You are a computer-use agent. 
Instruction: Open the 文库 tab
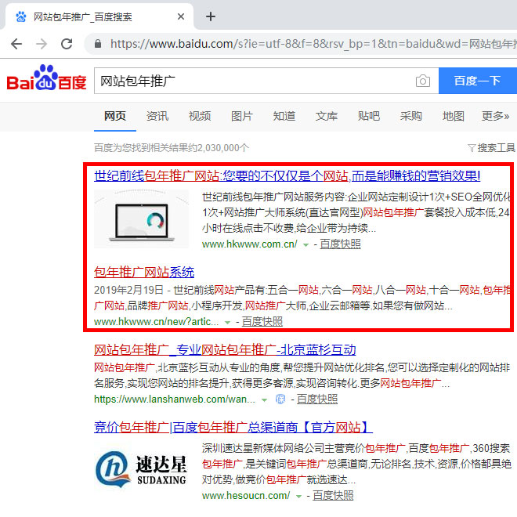click(327, 116)
